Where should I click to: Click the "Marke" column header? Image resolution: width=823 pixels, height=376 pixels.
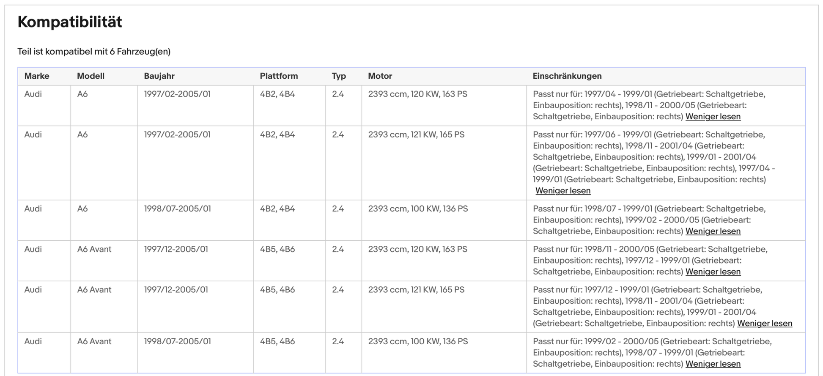37,76
